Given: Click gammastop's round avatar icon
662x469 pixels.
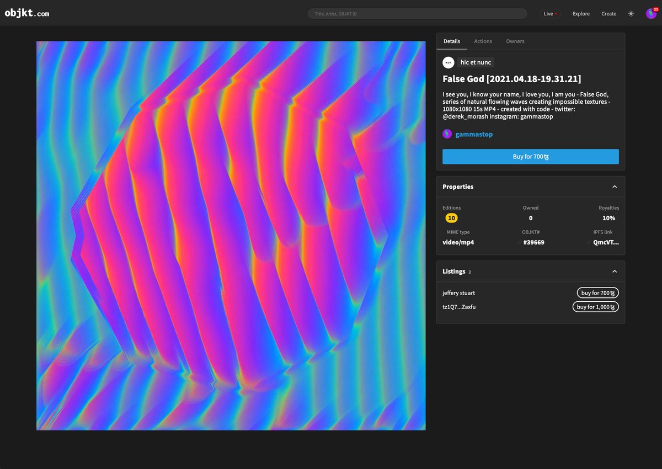Looking at the screenshot, I should click(447, 134).
